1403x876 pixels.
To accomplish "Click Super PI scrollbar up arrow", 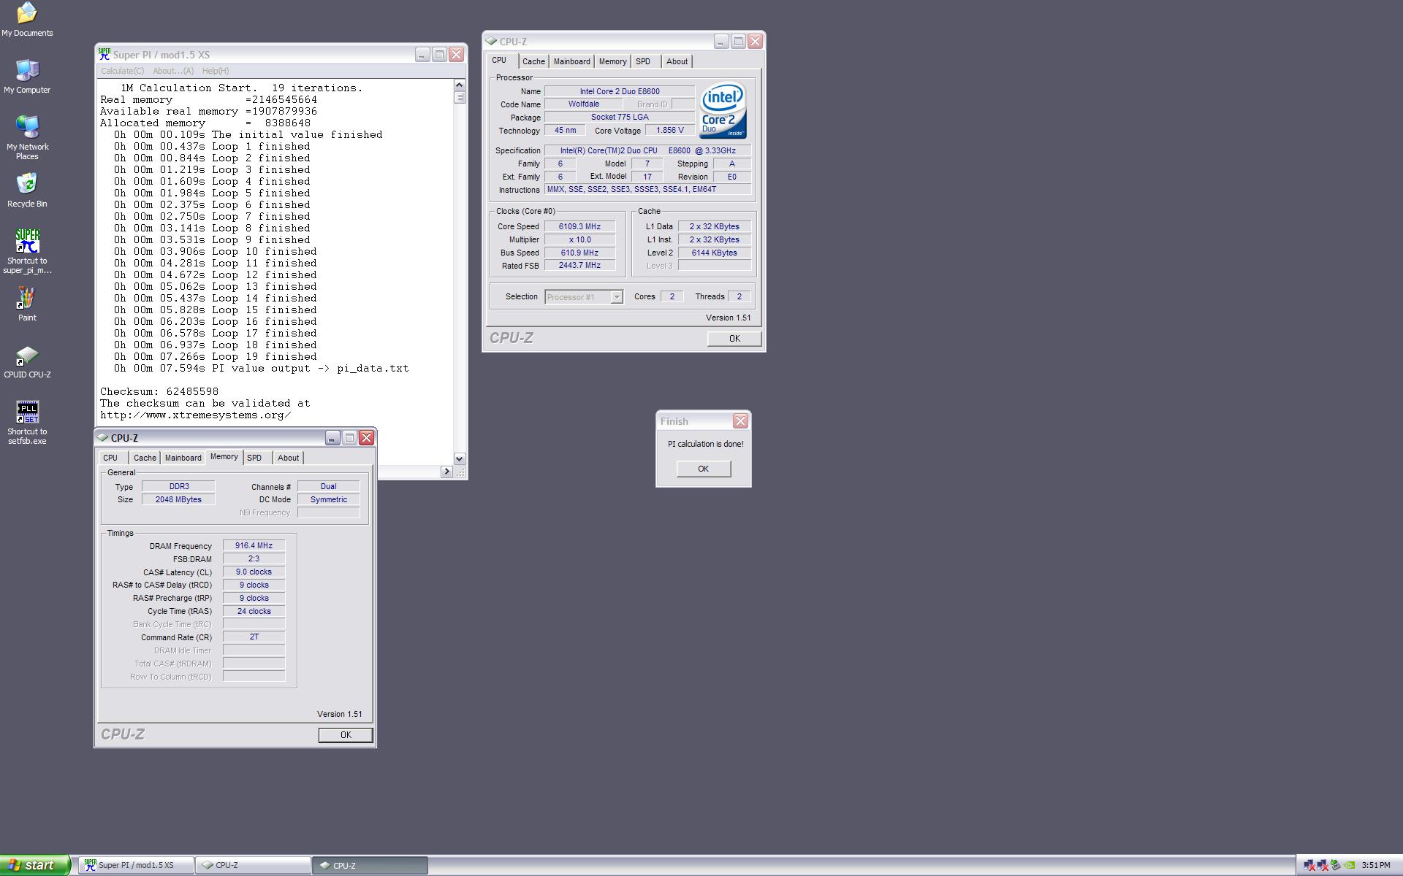I will [x=460, y=85].
